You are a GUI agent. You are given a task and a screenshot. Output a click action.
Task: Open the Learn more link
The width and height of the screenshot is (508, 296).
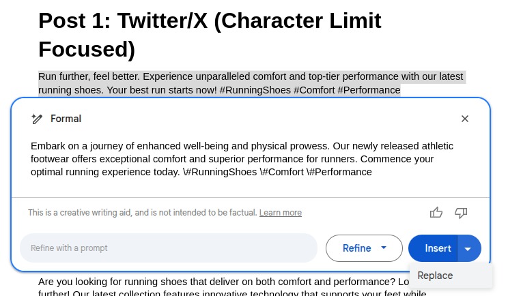(280, 213)
